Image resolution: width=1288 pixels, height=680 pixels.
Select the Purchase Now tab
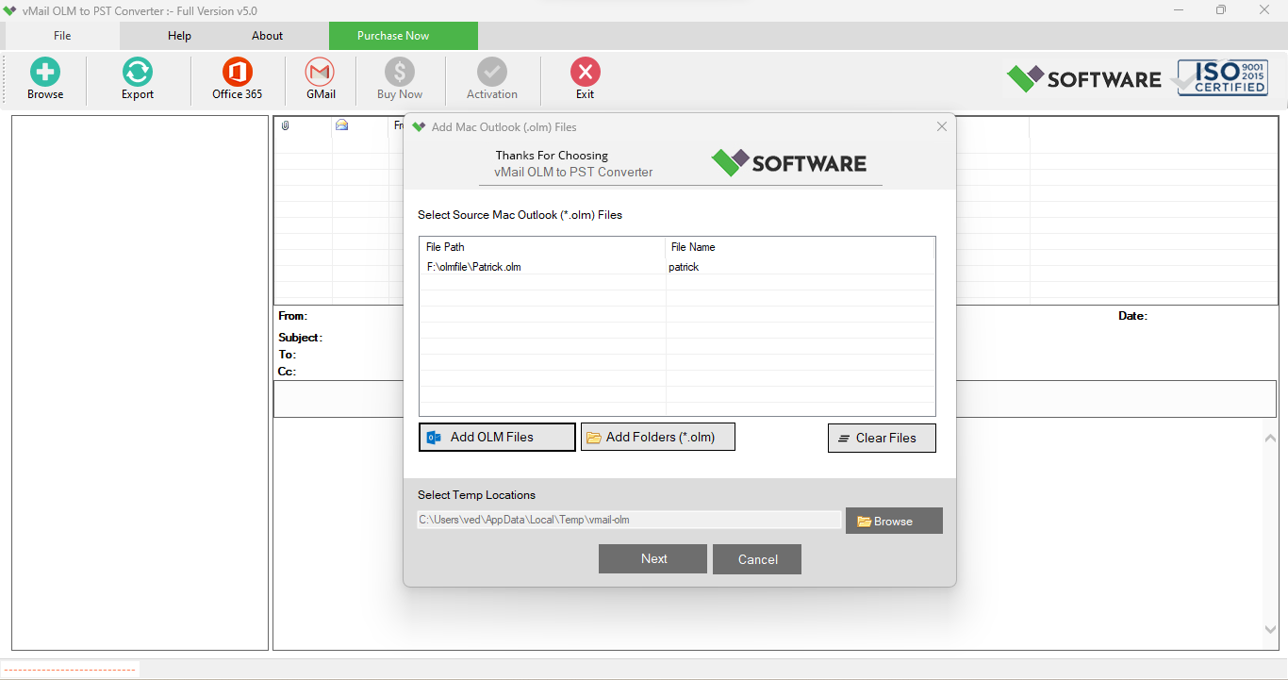404,36
